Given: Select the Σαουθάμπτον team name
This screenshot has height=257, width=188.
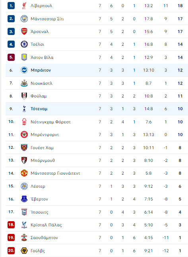Looking at the screenshot, I should (x=44, y=238).
